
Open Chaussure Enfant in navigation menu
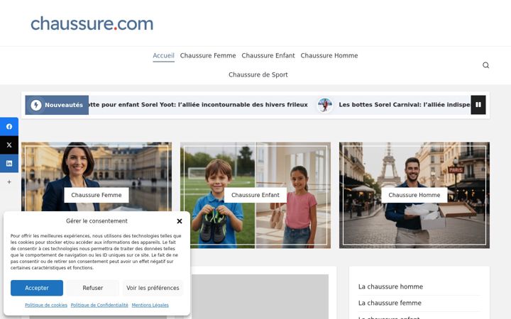point(268,56)
